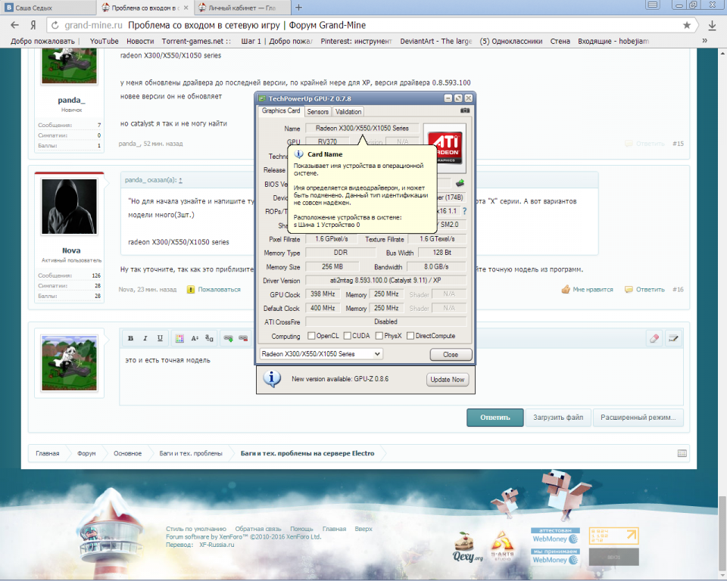Click the page vertical scrollbar thumb
This screenshot has height=581, width=727.
click(x=722, y=535)
